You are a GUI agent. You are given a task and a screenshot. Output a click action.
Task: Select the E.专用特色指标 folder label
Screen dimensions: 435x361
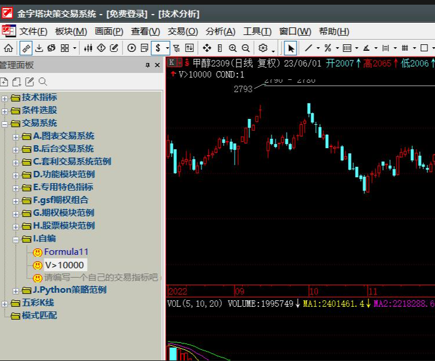tap(63, 187)
